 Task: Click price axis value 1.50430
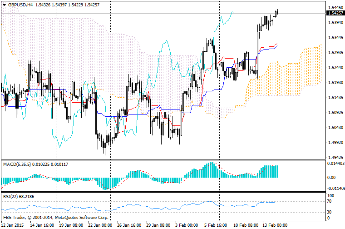tap(335, 128)
